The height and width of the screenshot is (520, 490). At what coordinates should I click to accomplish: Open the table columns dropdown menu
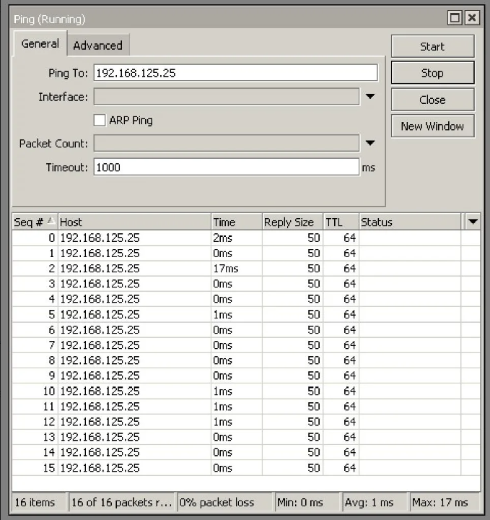click(x=473, y=222)
